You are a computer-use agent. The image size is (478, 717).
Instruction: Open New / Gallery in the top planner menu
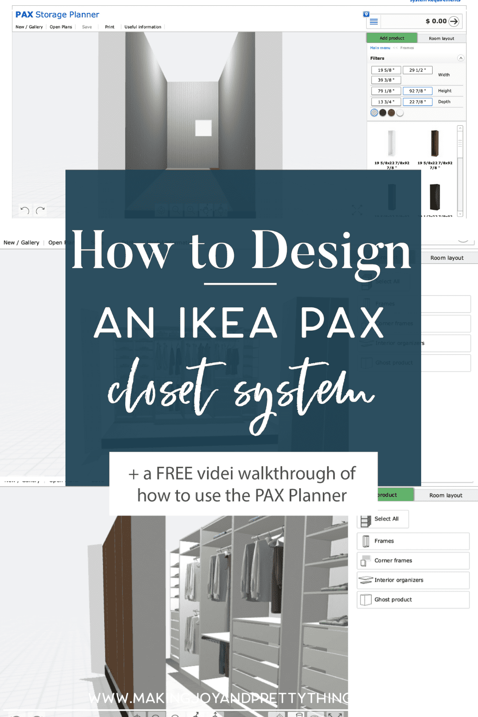[29, 27]
